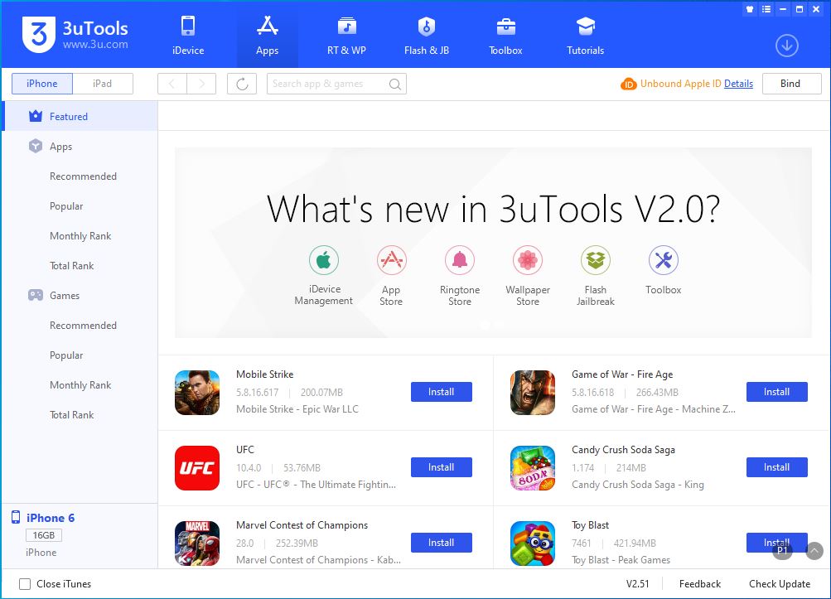Open the Games category in sidebar

pos(80,295)
